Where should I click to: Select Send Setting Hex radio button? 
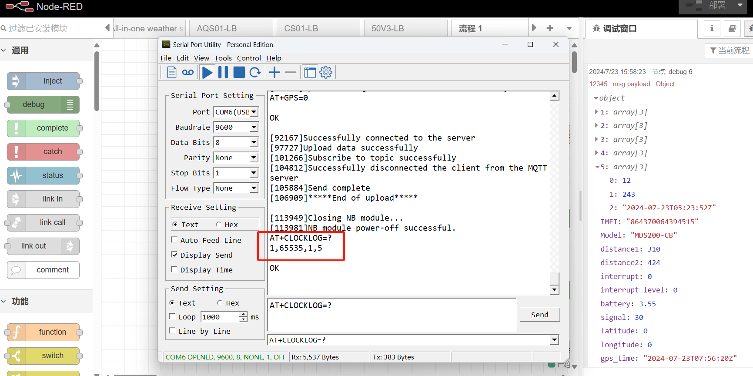220,302
